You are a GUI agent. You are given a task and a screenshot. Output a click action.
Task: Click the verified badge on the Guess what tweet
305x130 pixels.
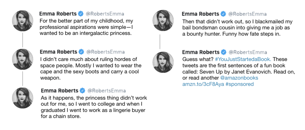(224, 52)
